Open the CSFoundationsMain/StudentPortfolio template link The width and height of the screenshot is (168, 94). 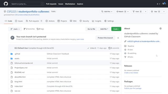27,15
